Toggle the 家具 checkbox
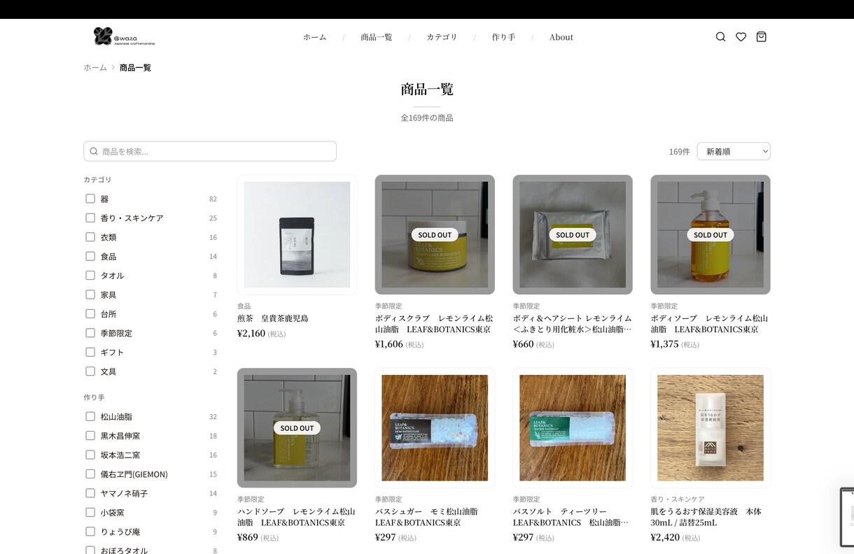 pyautogui.click(x=90, y=294)
